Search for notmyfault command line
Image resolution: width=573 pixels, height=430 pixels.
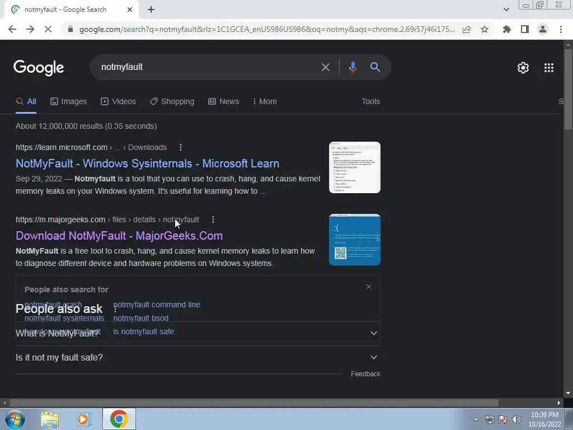coord(157,305)
